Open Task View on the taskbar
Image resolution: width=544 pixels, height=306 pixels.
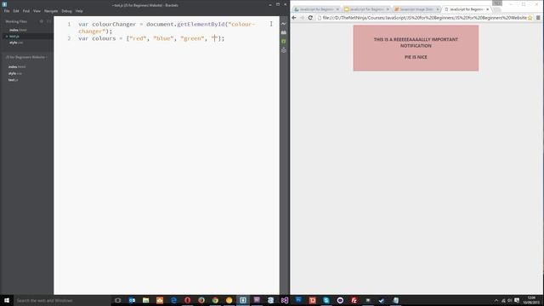click(x=118, y=300)
